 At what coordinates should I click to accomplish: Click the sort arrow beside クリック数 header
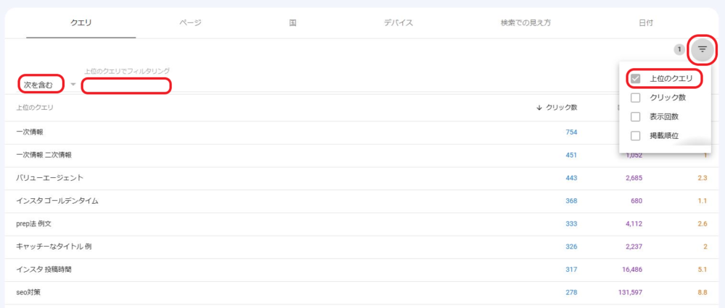point(539,108)
